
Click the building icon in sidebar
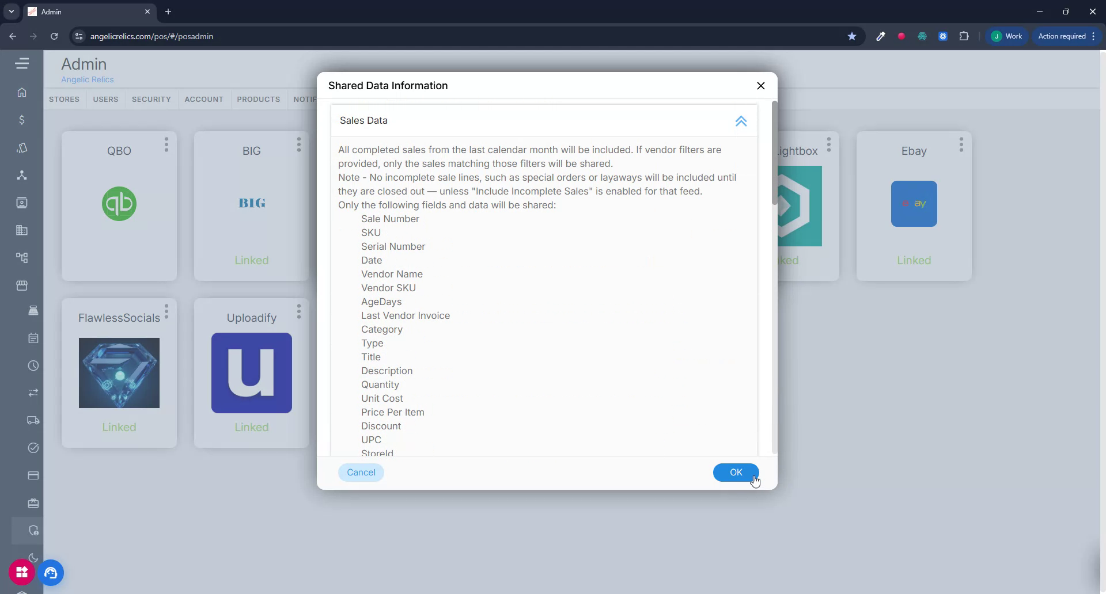[22, 230]
